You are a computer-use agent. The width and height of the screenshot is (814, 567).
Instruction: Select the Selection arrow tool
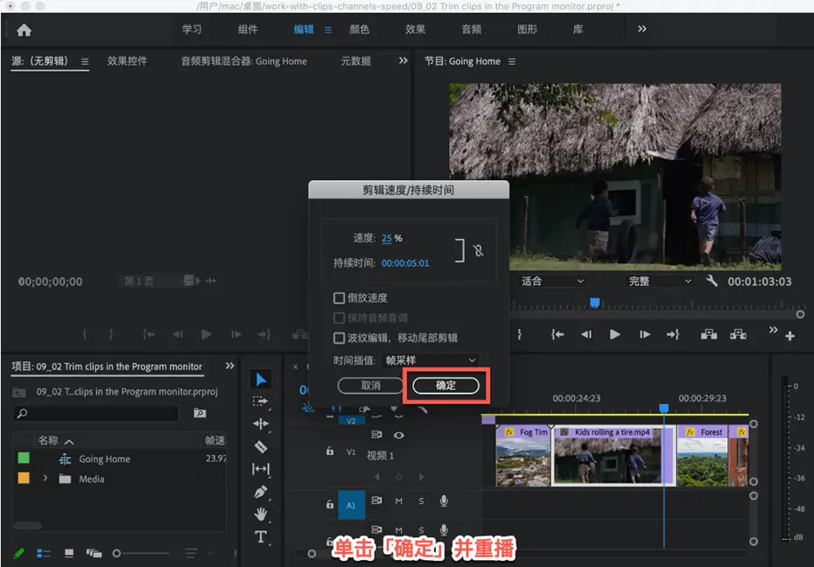click(x=261, y=380)
